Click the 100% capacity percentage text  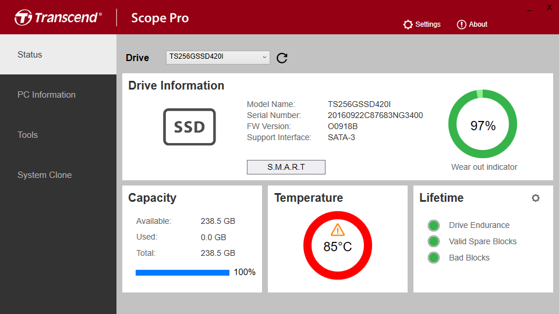pyautogui.click(x=245, y=272)
